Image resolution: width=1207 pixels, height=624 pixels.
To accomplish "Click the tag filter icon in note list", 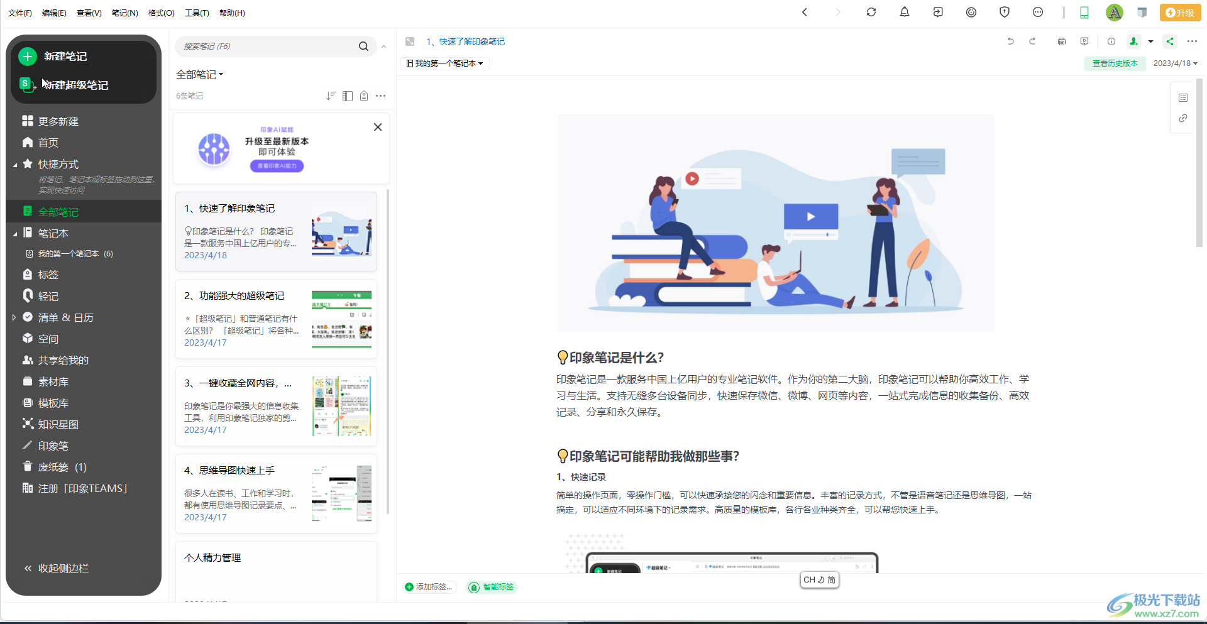I will 364,96.
